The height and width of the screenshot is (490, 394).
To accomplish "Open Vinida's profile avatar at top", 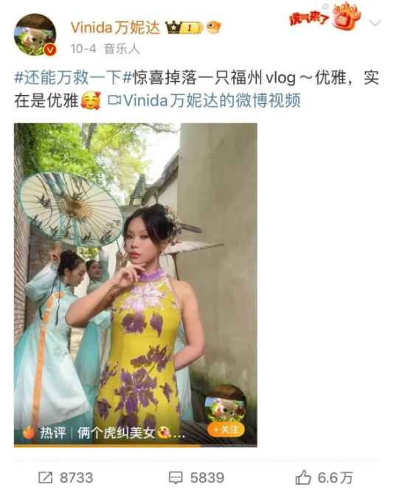I will 35,35.
